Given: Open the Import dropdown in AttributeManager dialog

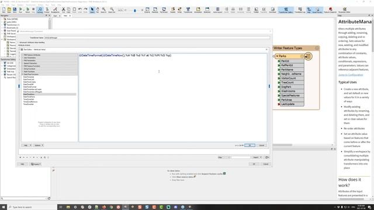Looking at the screenshot, I should [x=257, y=157].
